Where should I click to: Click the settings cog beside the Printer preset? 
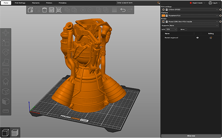(221, 22)
